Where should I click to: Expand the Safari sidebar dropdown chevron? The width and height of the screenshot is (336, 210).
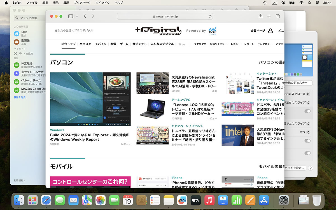click(77, 17)
